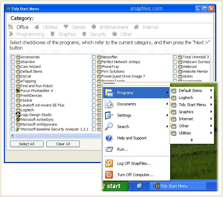Choose Turn Off Computer... menu item
Image resolution: width=223 pixels, height=197 pixels.
pos(135,175)
